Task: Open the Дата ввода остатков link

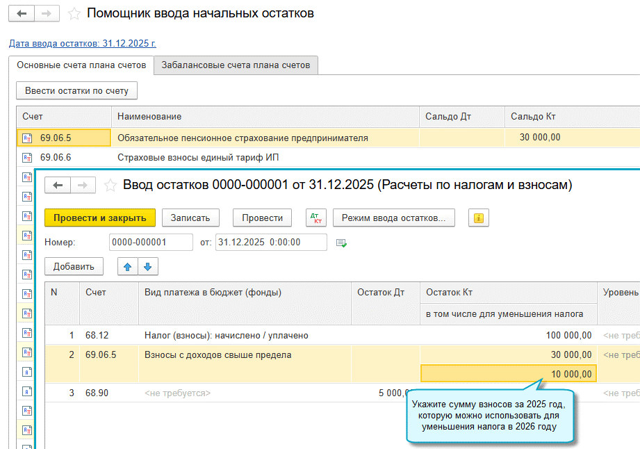Action: 83,43
